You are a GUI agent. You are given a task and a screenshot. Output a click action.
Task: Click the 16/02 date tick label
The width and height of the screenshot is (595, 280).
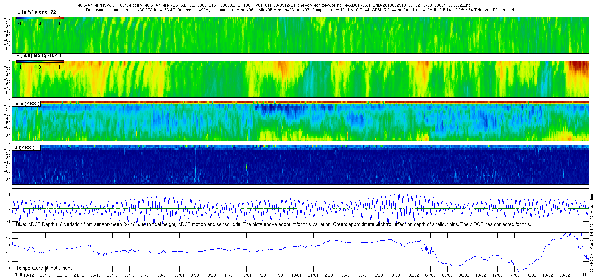click(531, 275)
